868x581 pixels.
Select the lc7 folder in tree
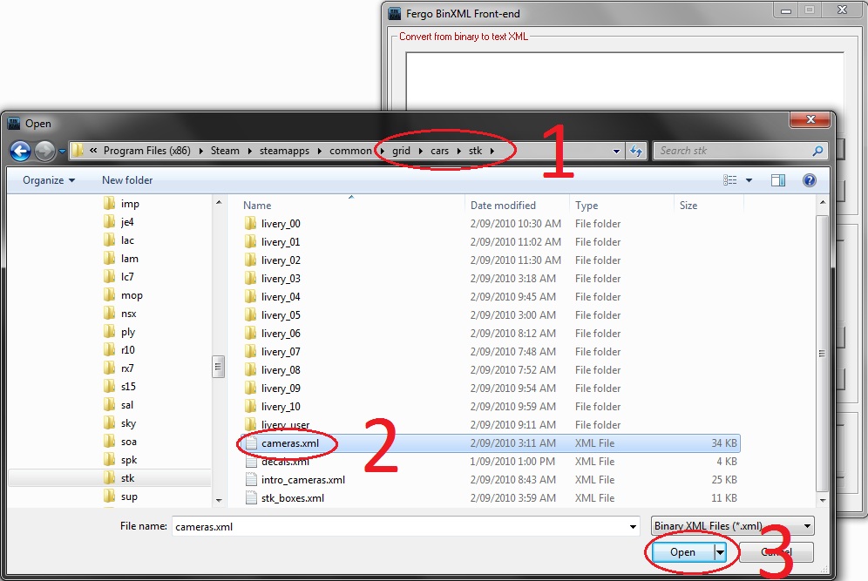point(126,277)
